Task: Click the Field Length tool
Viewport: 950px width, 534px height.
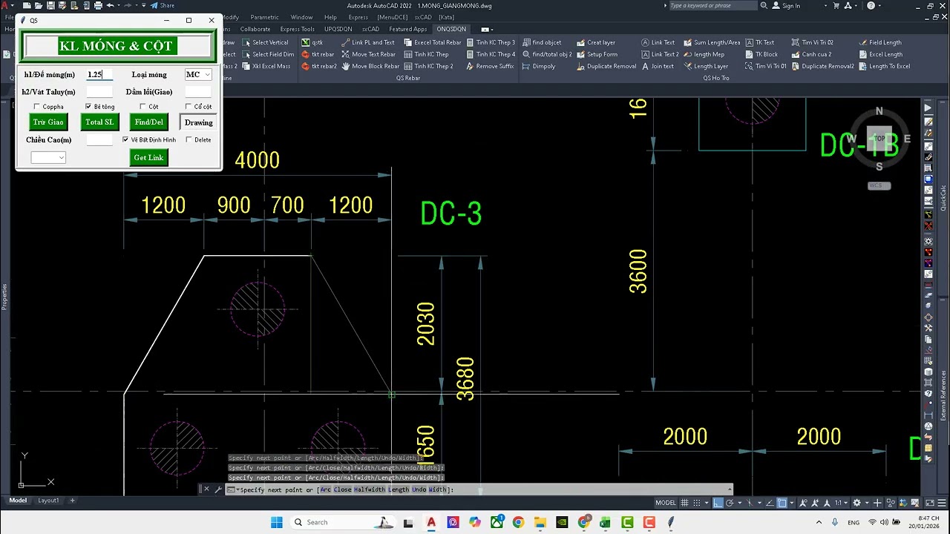Action: tap(879, 42)
